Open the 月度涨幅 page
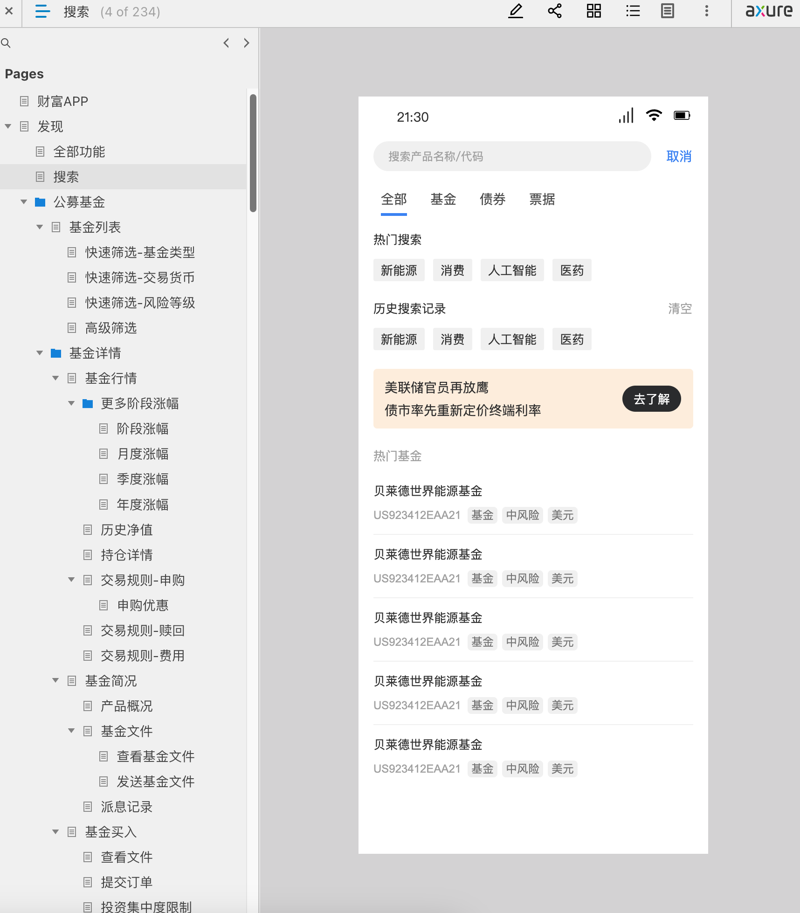The image size is (800, 913). coord(143,454)
